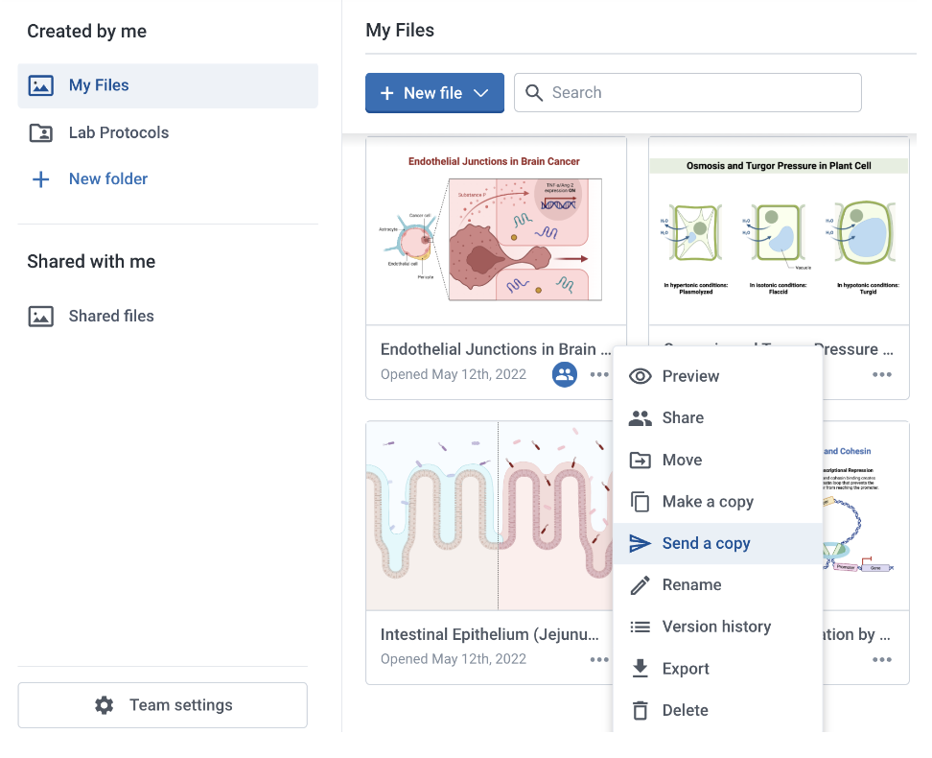Click the Rename pencil icon
The image size is (932, 758).
pyautogui.click(x=641, y=585)
